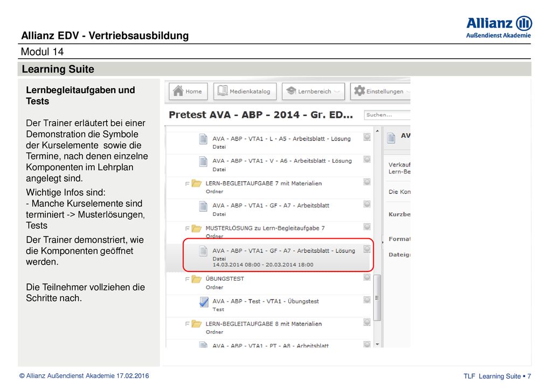
Task: Click folder icon of LERN-BEGLEITAUFGABE 8
Action: click(x=196, y=324)
